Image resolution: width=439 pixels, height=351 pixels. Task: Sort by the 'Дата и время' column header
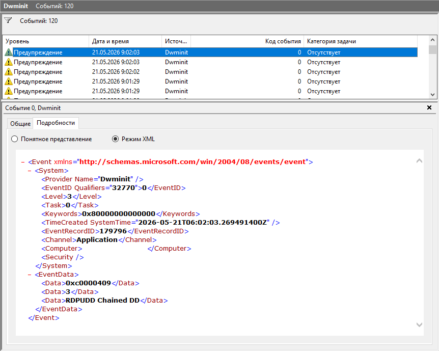tap(125, 41)
